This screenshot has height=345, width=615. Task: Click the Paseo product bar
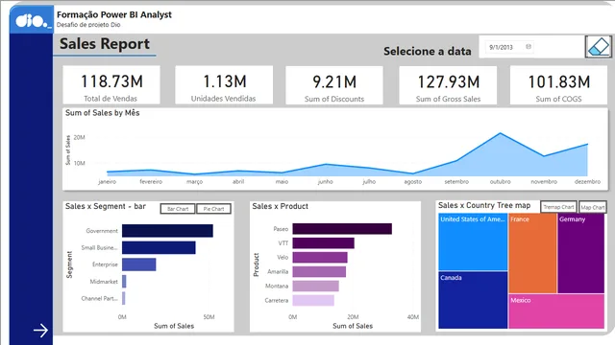click(x=342, y=229)
